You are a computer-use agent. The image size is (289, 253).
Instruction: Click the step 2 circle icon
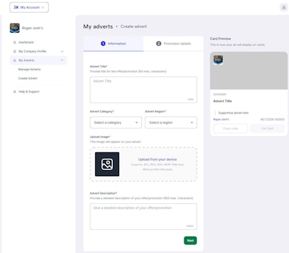coord(158,44)
